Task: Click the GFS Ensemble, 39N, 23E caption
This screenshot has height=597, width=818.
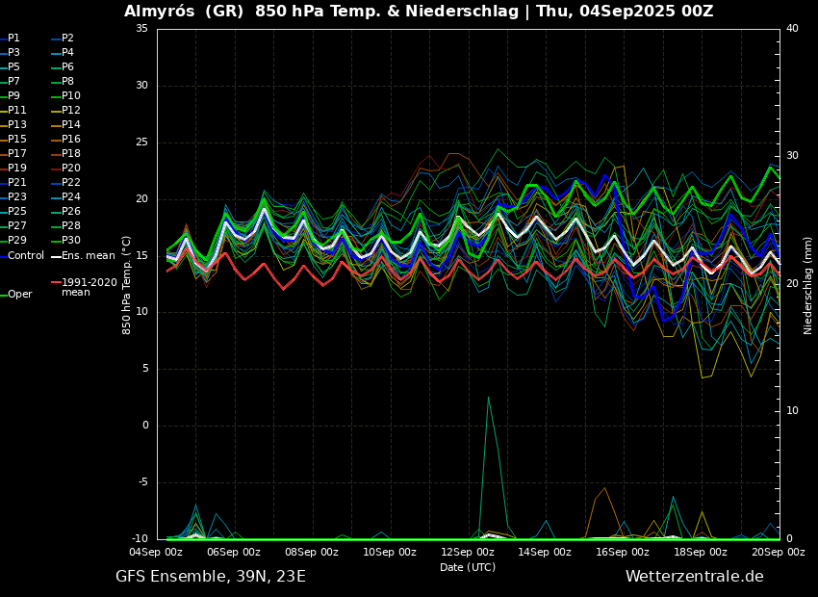Action: coord(211,577)
